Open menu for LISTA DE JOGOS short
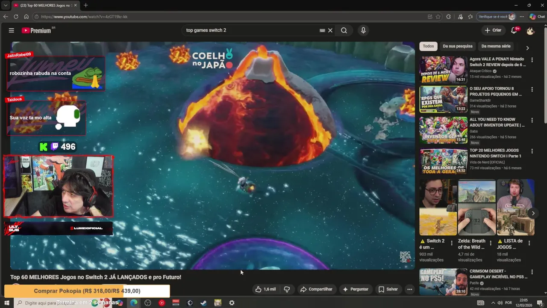Image resolution: width=547 pixels, height=308 pixels. (x=529, y=243)
